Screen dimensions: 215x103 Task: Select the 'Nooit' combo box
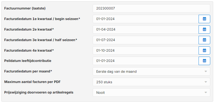pos(151,92)
